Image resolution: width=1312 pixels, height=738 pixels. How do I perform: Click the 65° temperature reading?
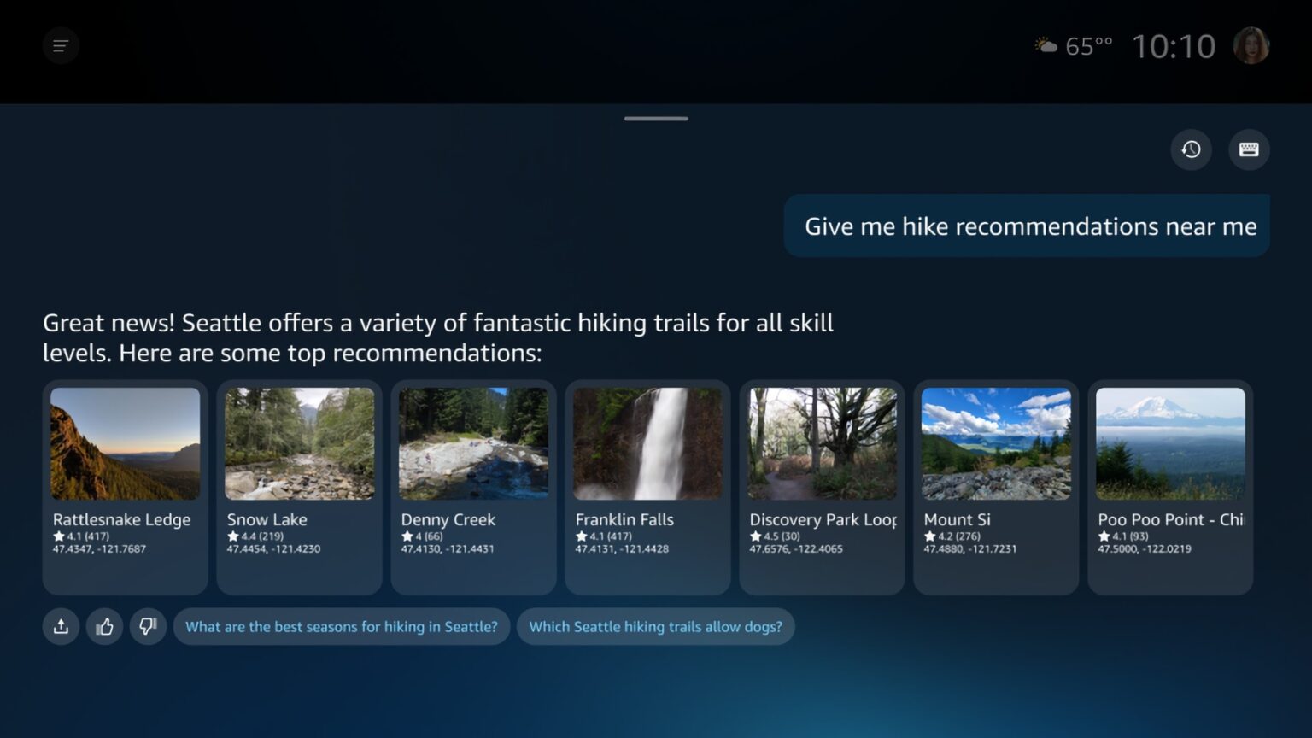(1089, 46)
